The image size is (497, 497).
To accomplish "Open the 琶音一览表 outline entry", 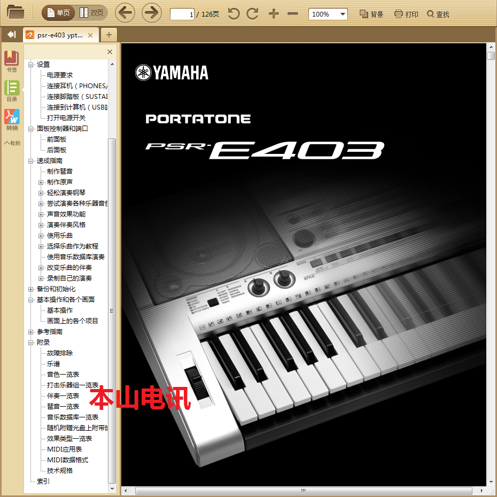I will point(63,406).
